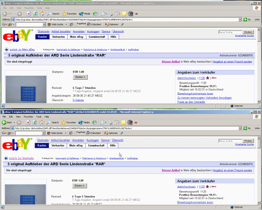The width and height of the screenshot is (262, 210).
Task: Click the Stop icon in the upper browser toolbar
Action: [28, 14]
